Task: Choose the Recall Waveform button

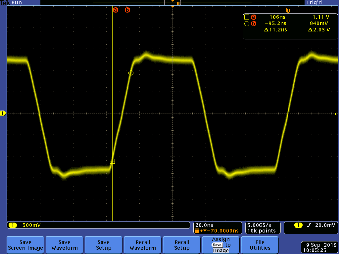Action: pyautogui.click(x=143, y=245)
